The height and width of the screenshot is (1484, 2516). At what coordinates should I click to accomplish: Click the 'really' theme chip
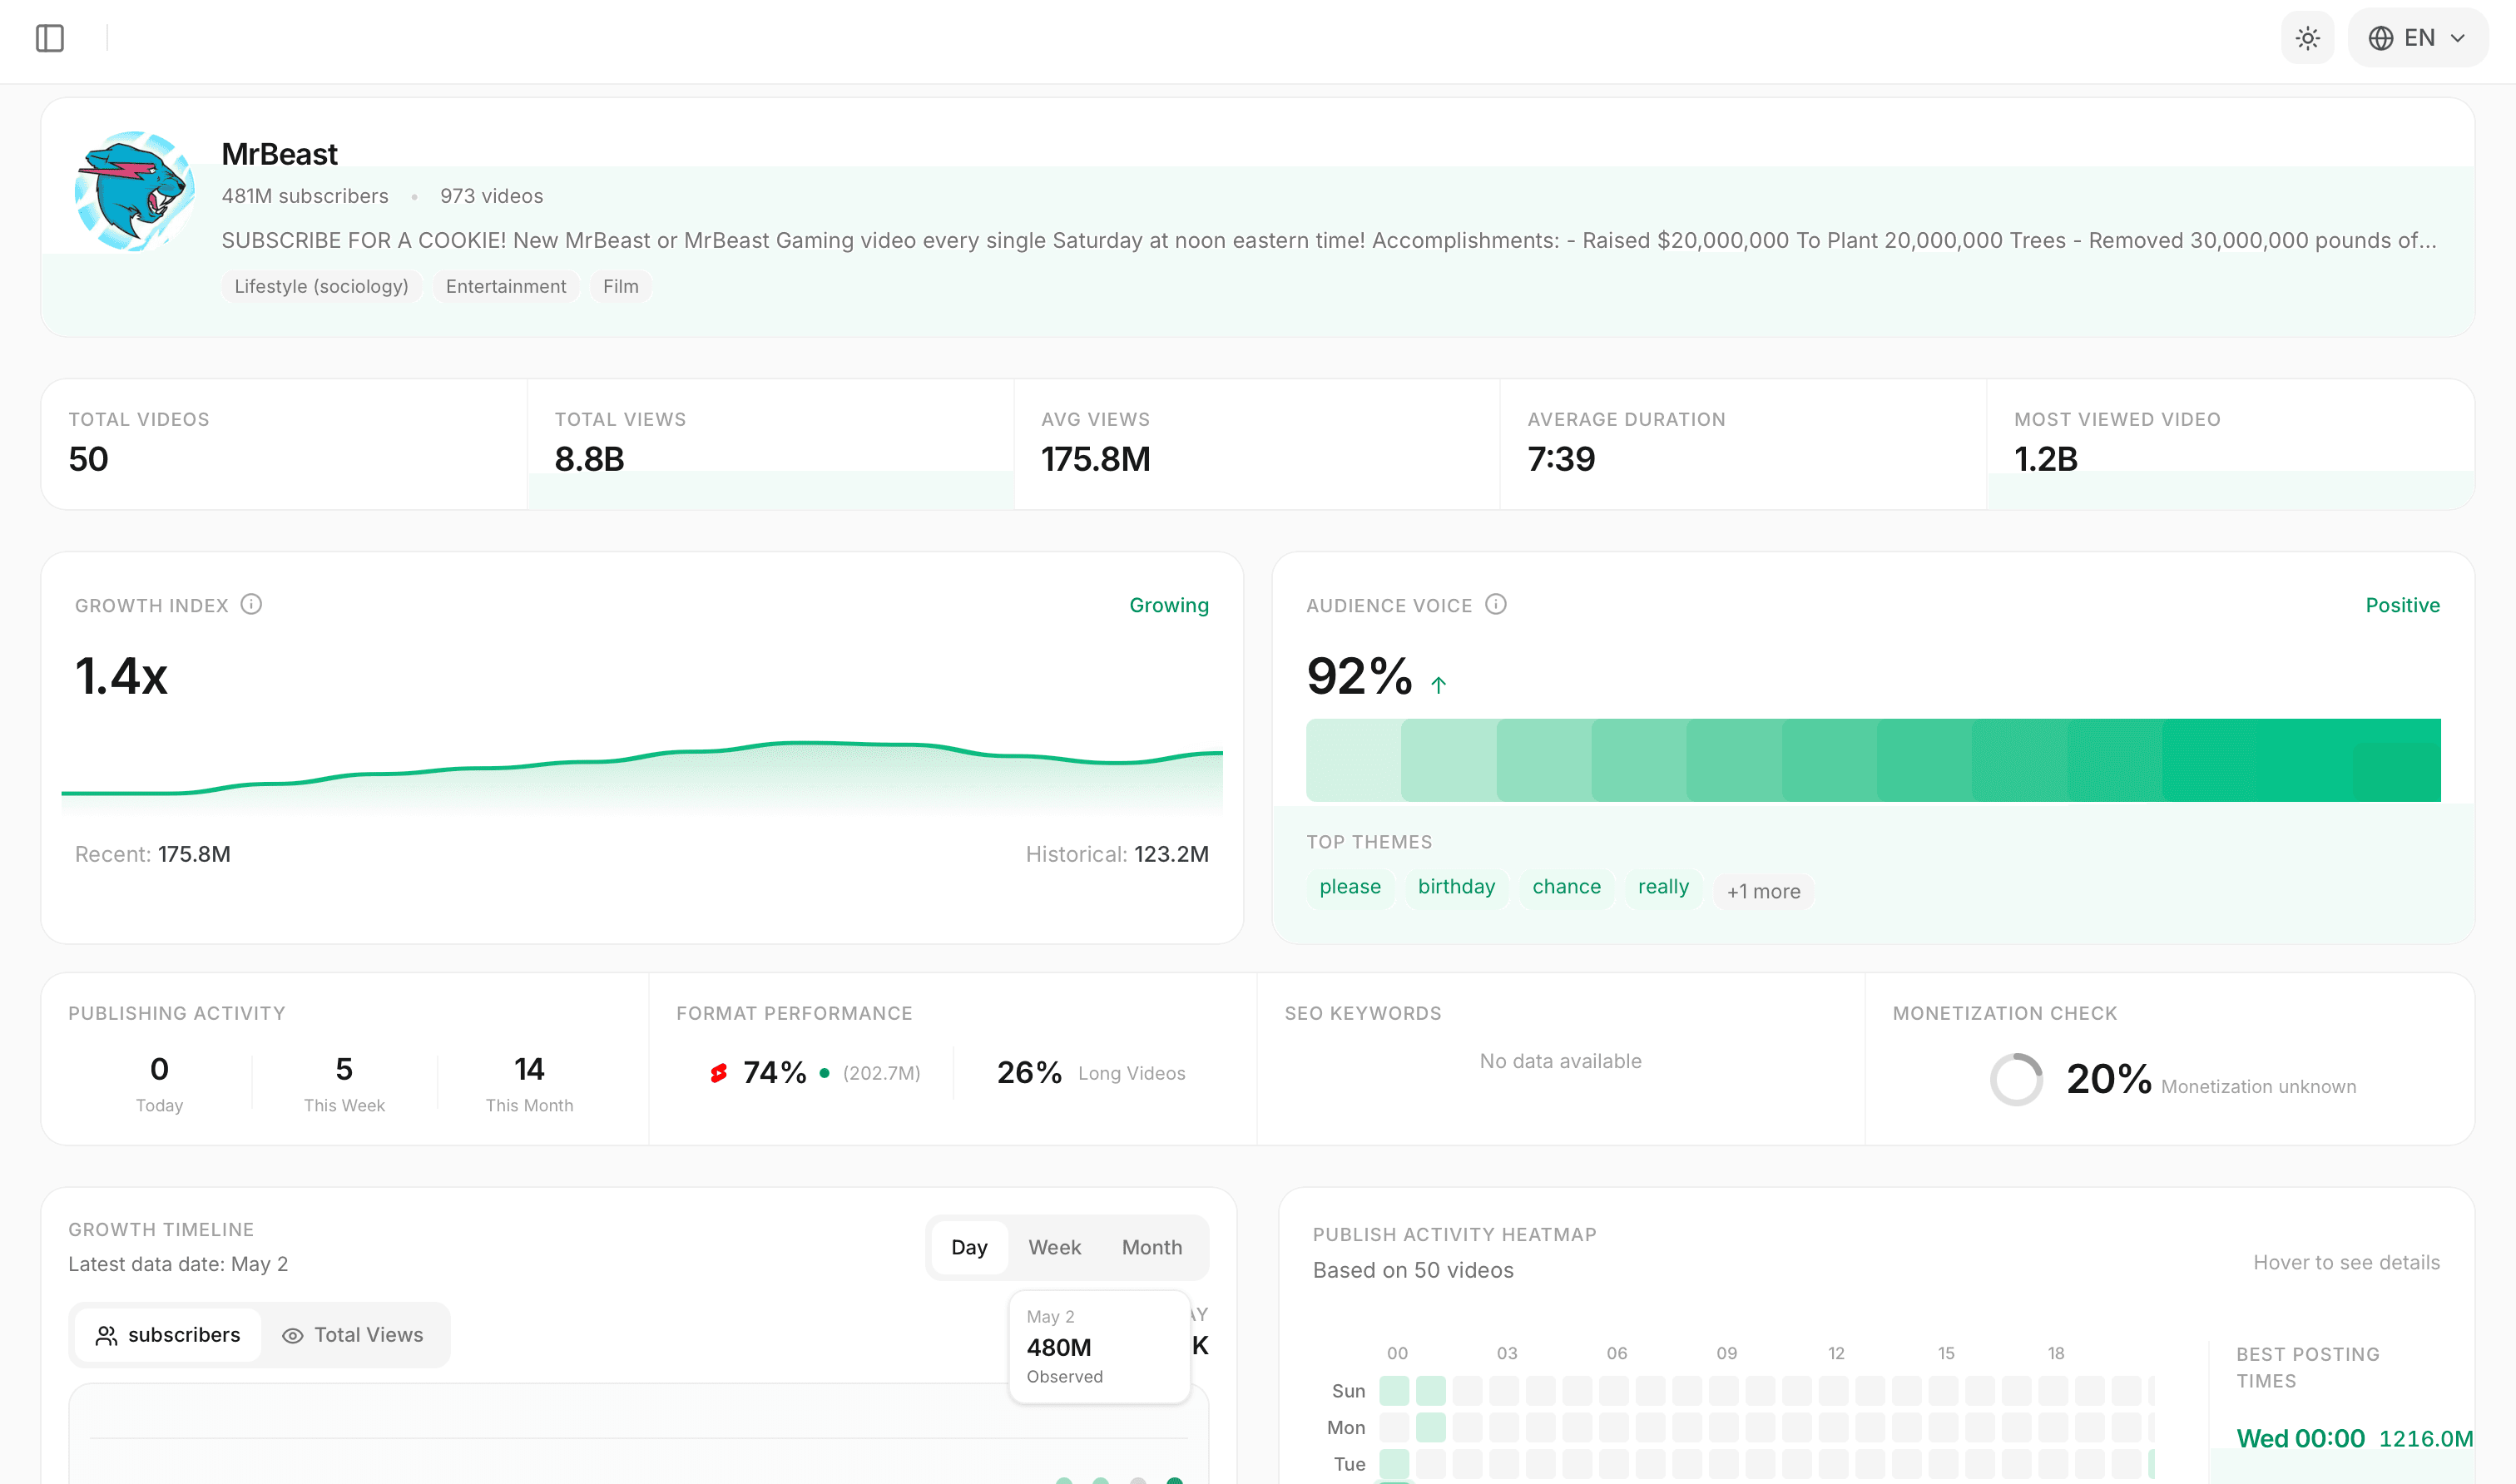[x=1662, y=887]
